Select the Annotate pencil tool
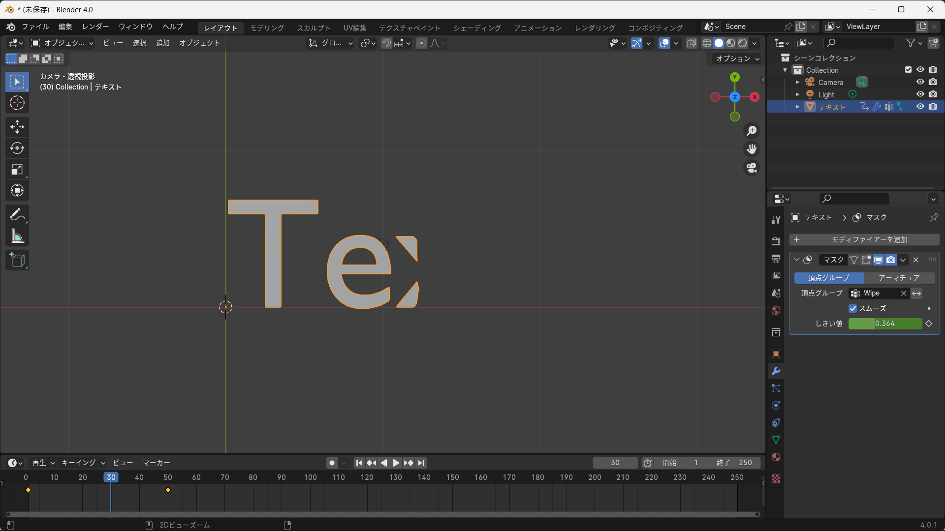Image resolution: width=945 pixels, height=531 pixels. click(17, 215)
